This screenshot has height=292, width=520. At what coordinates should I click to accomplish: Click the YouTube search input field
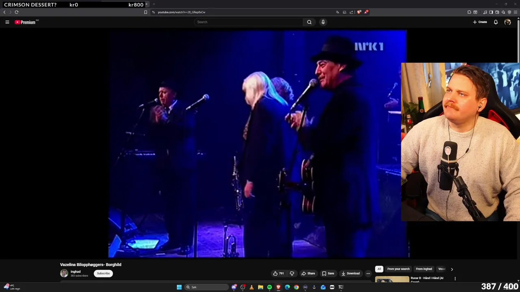point(249,22)
